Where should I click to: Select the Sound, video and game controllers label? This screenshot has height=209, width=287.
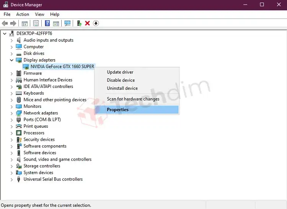[57, 159]
